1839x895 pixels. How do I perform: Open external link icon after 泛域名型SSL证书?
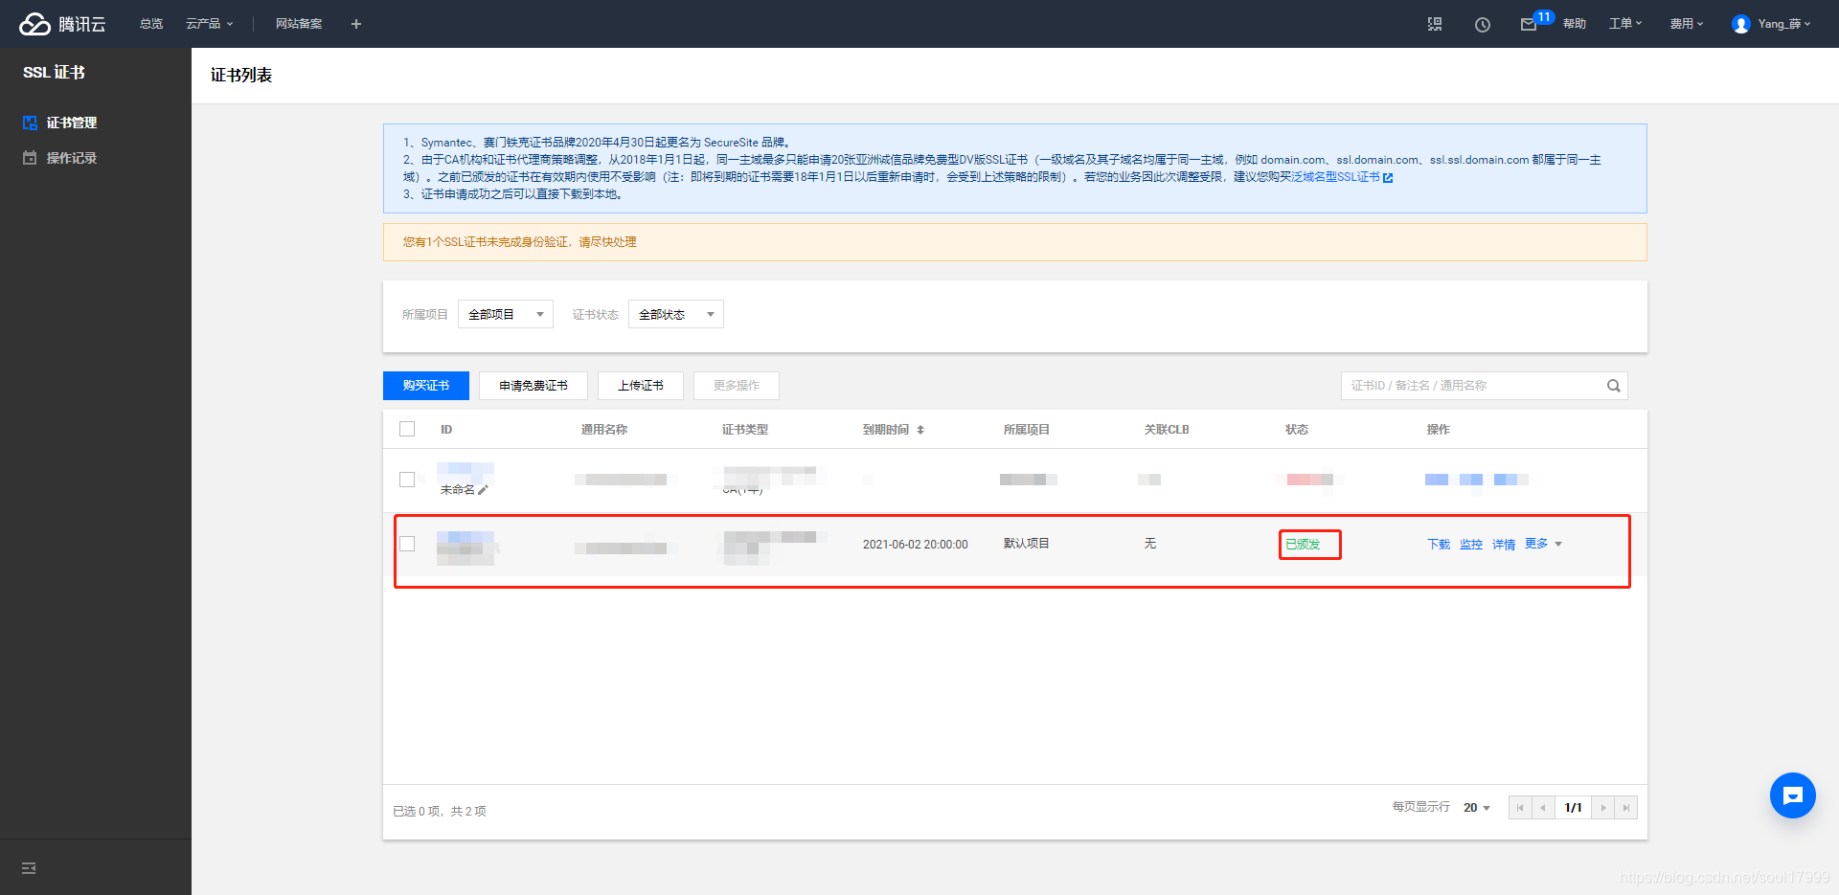point(1388,177)
